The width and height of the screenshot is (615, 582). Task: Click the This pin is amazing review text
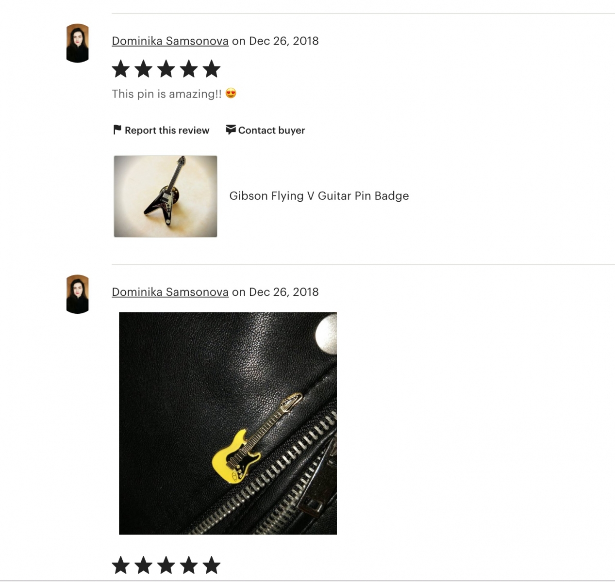tap(166, 94)
